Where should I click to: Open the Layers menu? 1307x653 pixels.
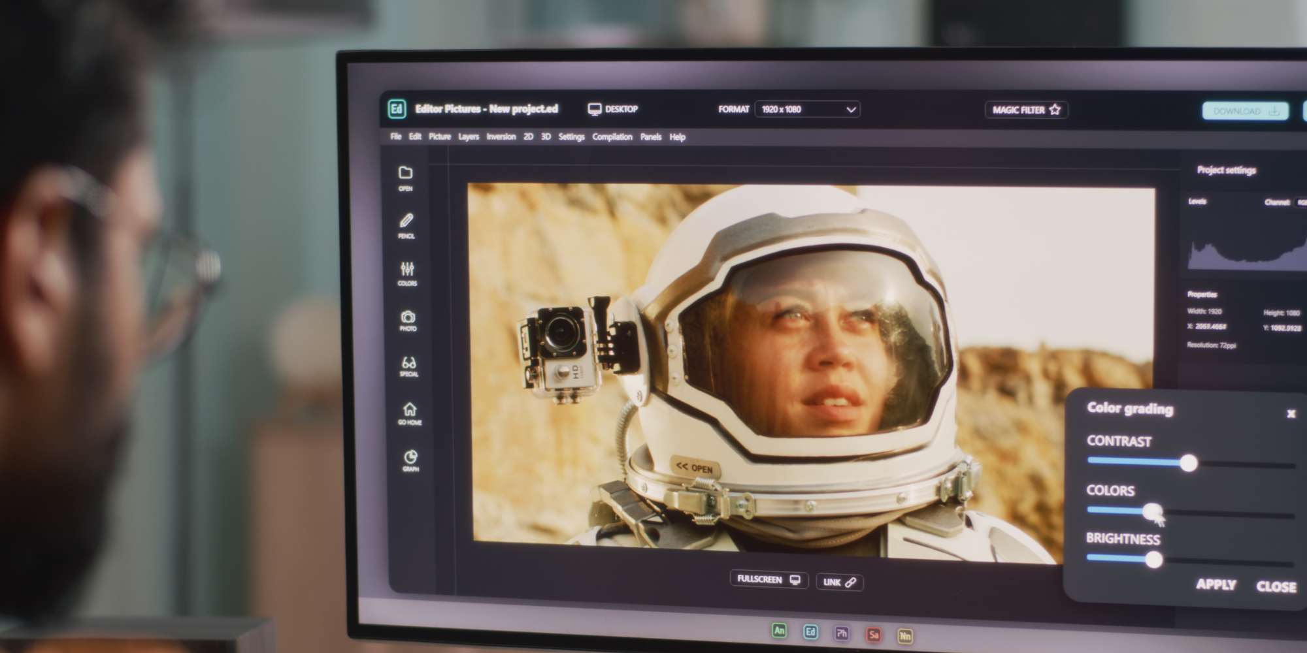coord(469,136)
